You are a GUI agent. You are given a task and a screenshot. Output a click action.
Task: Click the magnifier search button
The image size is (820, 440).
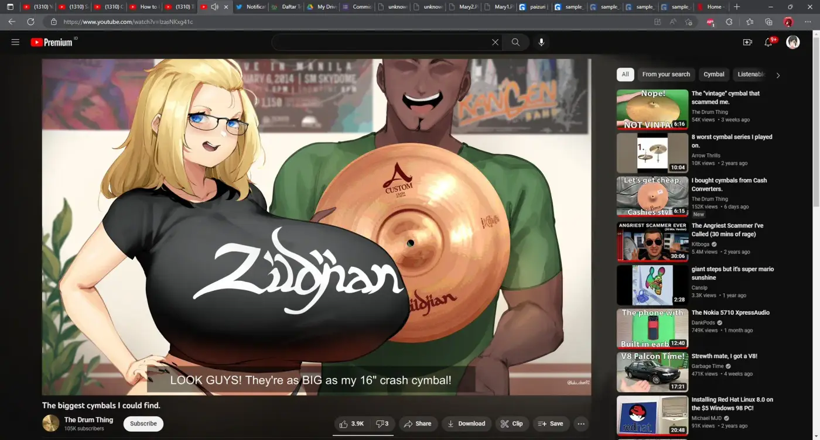[515, 42]
